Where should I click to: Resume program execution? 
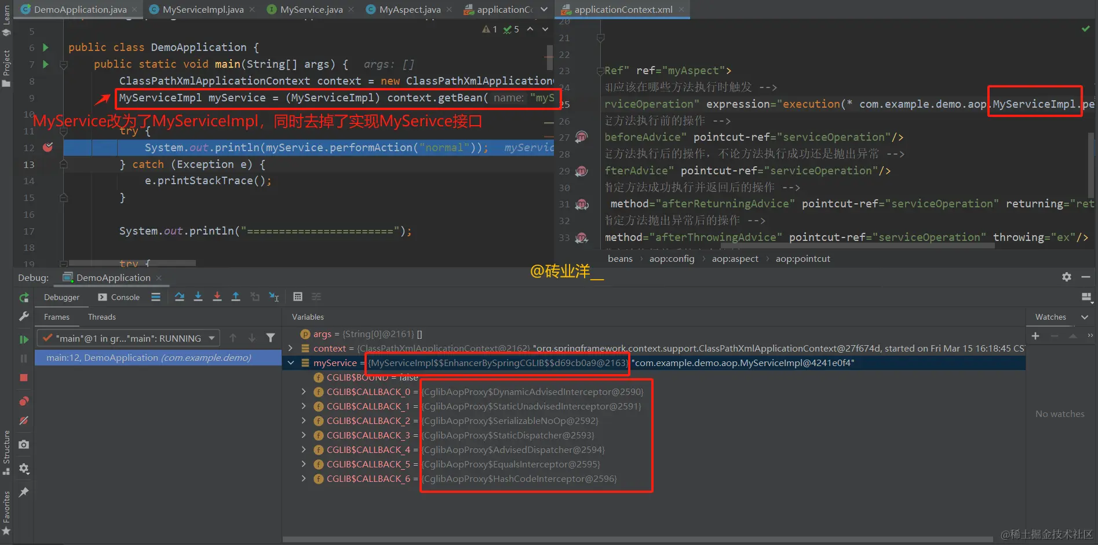coord(24,339)
